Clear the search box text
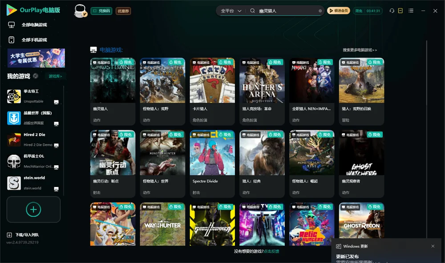The height and width of the screenshot is (263, 445). [320, 11]
